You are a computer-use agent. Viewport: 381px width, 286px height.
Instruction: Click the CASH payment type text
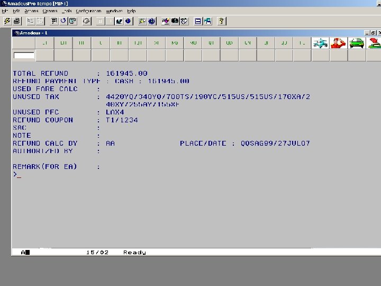pyautogui.click(x=124, y=81)
